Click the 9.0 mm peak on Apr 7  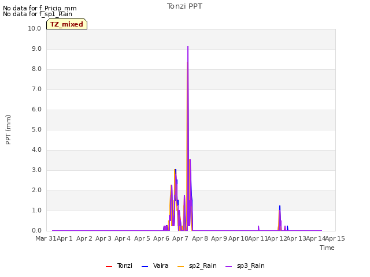tap(188, 47)
